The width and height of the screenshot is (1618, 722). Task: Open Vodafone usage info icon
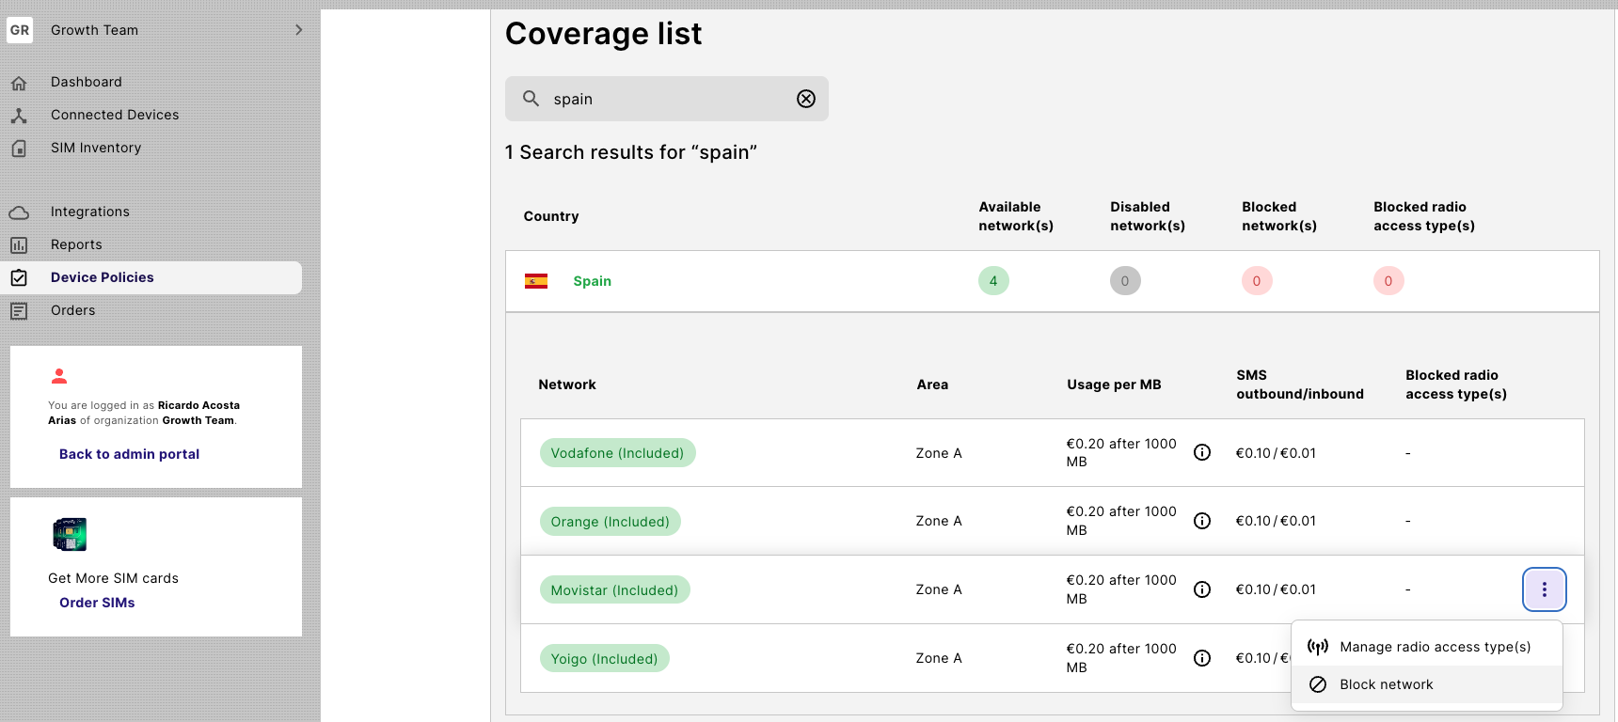click(1202, 452)
